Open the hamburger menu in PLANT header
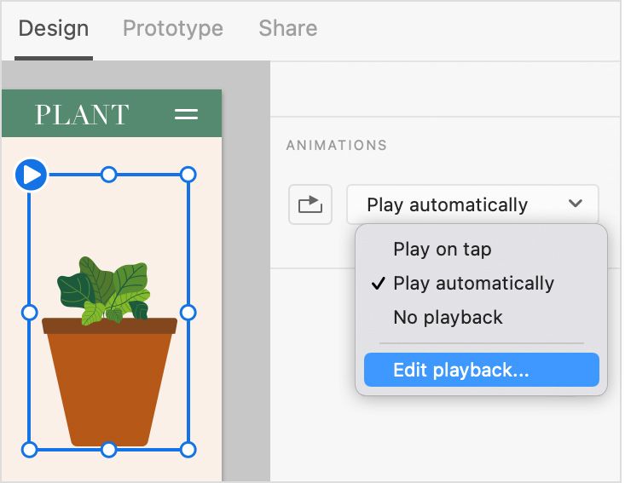 pyautogui.click(x=186, y=114)
